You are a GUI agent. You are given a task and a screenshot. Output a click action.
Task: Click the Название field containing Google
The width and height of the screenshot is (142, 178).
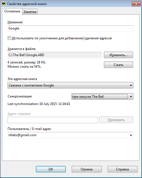click(x=70, y=28)
